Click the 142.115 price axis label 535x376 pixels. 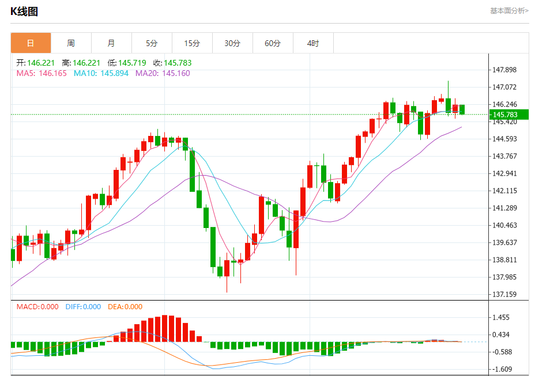(504, 191)
